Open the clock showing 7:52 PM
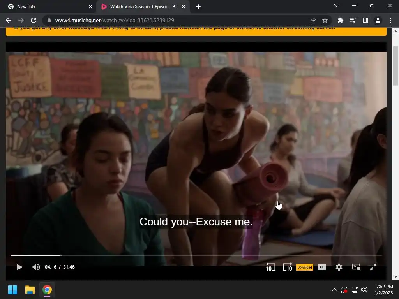Viewport: 399px width, 299px height. (x=384, y=290)
